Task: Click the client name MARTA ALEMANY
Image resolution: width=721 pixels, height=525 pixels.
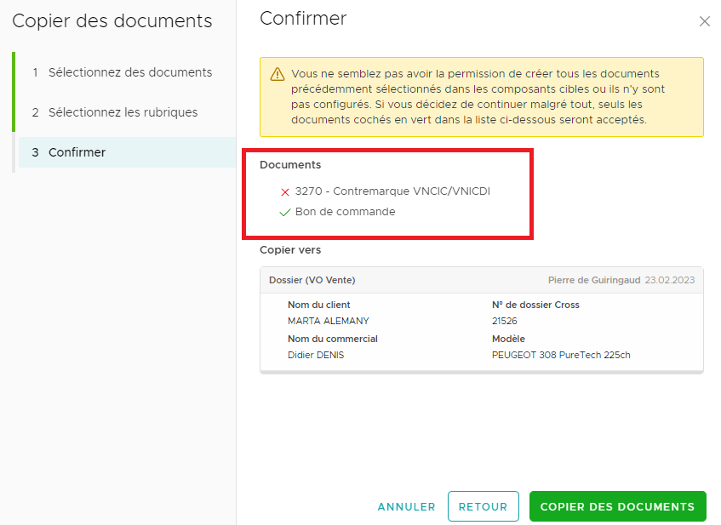Action: 329,321
